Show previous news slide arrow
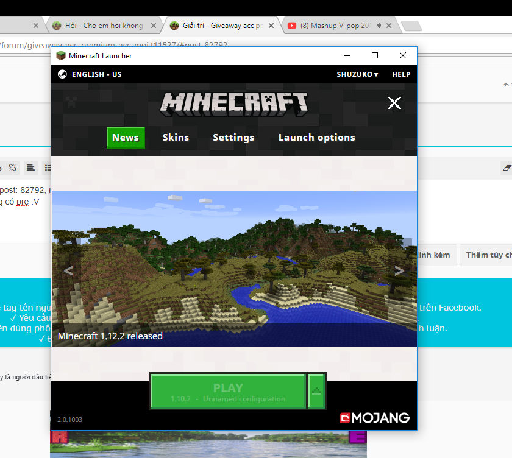 coord(68,271)
